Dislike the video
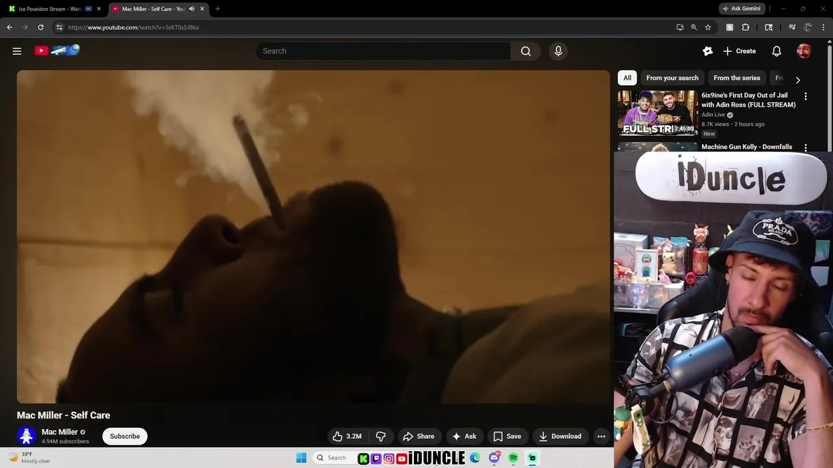Image resolution: width=833 pixels, height=468 pixels. [x=381, y=436]
